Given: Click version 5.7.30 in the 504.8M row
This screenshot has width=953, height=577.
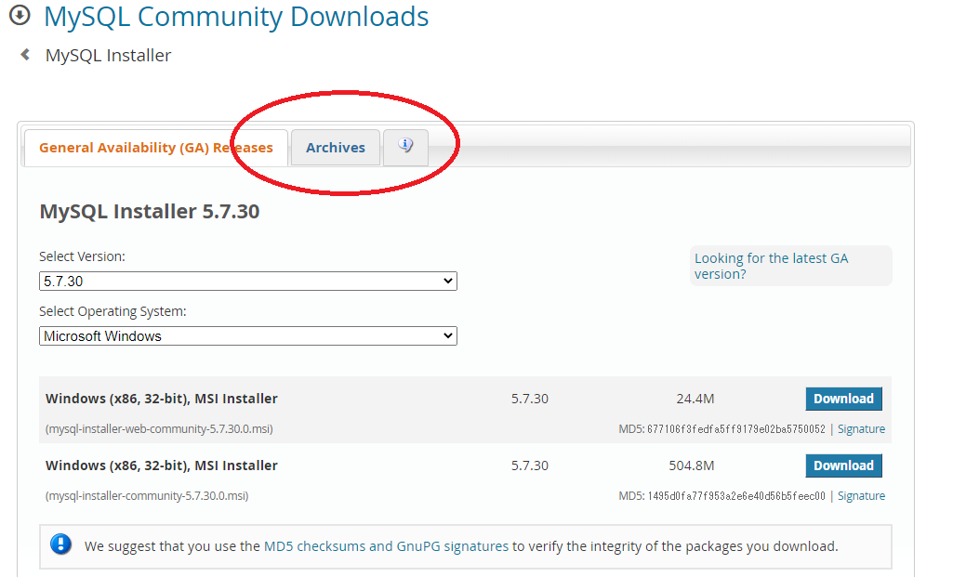Looking at the screenshot, I should [529, 466].
